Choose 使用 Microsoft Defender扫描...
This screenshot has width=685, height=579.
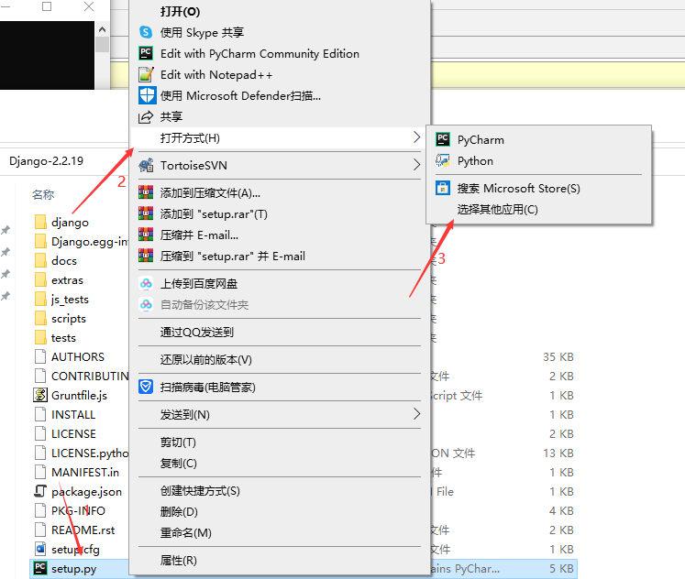[240, 95]
